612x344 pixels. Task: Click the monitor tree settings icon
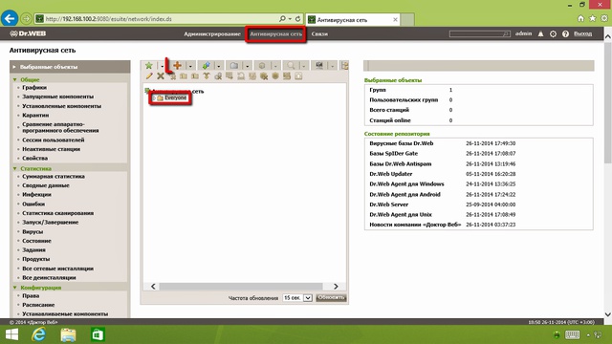[x=319, y=66]
